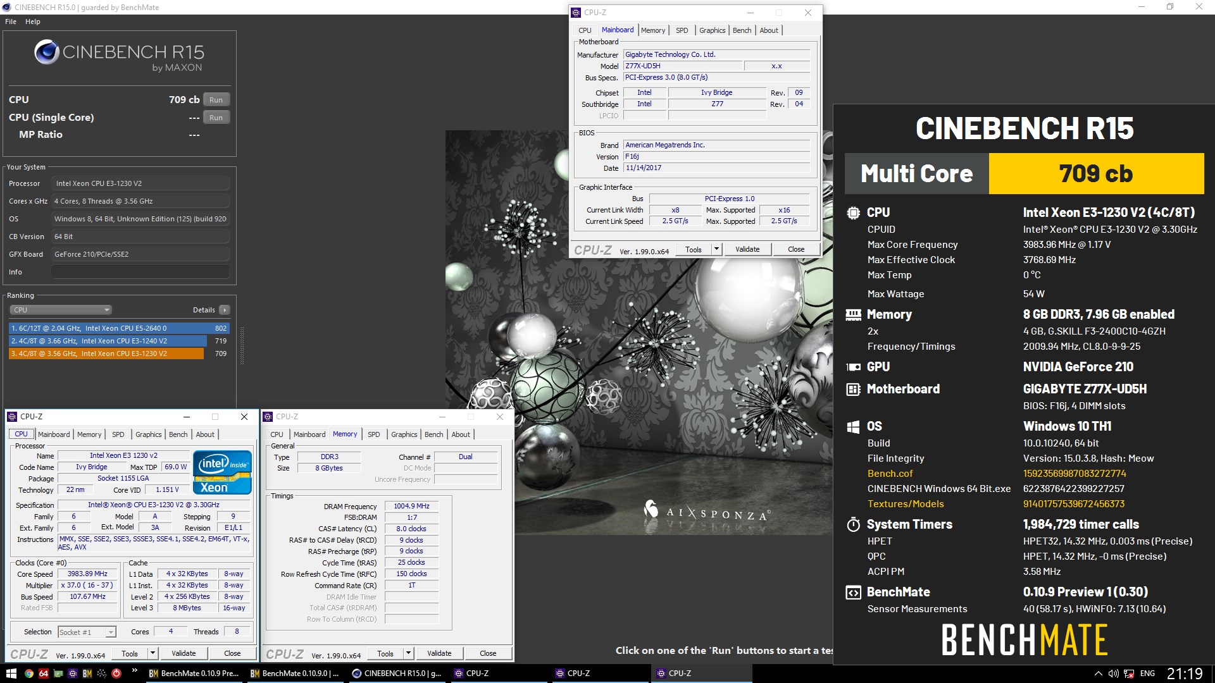This screenshot has height=683, width=1215.
Task: Open Bench tab in Mainboard CPU-Z window
Action: (x=742, y=30)
